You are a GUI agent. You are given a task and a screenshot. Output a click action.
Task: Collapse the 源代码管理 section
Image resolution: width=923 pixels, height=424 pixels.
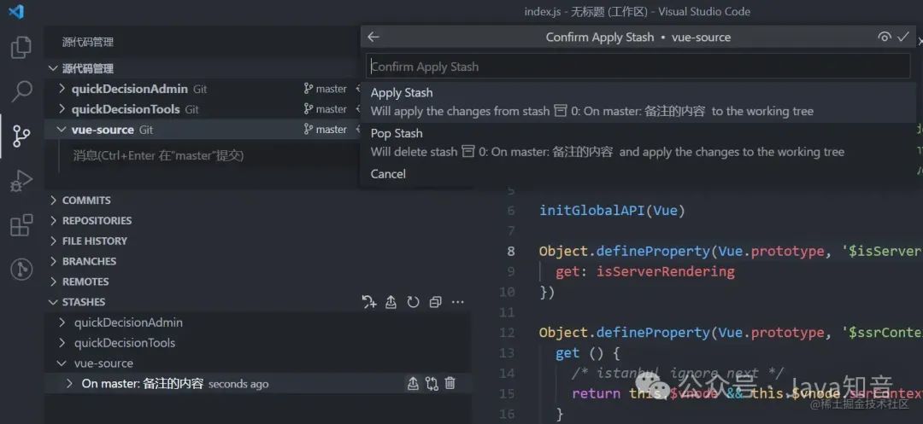point(53,69)
